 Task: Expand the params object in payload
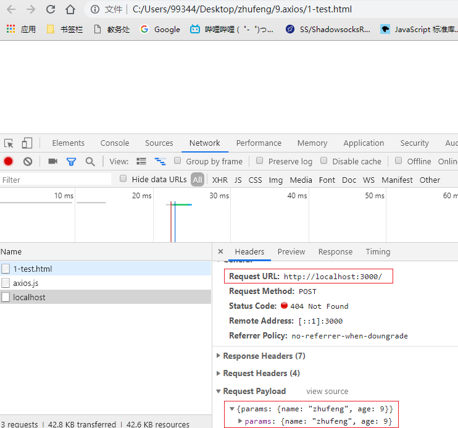click(x=241, y=421)
